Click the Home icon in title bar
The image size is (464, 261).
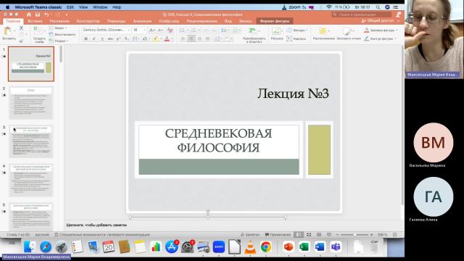29,14
